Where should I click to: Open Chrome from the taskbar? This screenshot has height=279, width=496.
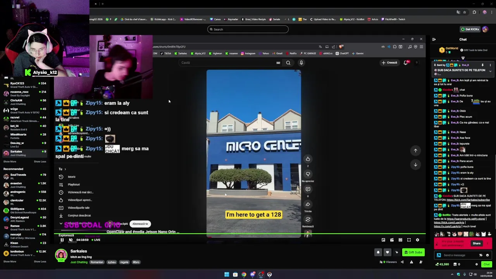(244, 274)
